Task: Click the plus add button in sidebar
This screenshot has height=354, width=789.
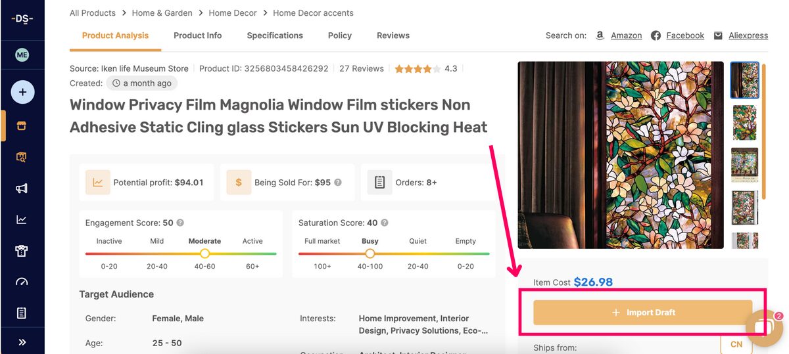Action: coord(22,93)
